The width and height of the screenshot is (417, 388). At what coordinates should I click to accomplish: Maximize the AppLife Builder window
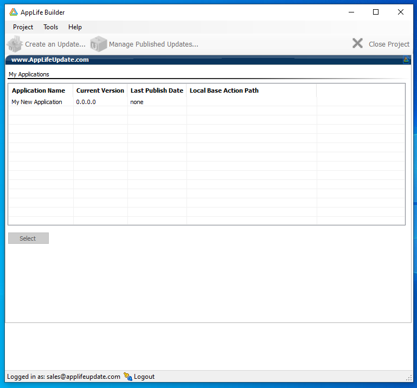point(376,12)
